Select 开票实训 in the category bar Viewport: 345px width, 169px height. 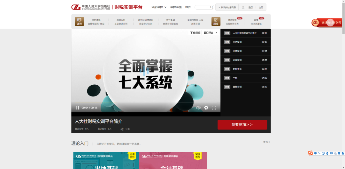coord(195,24)
